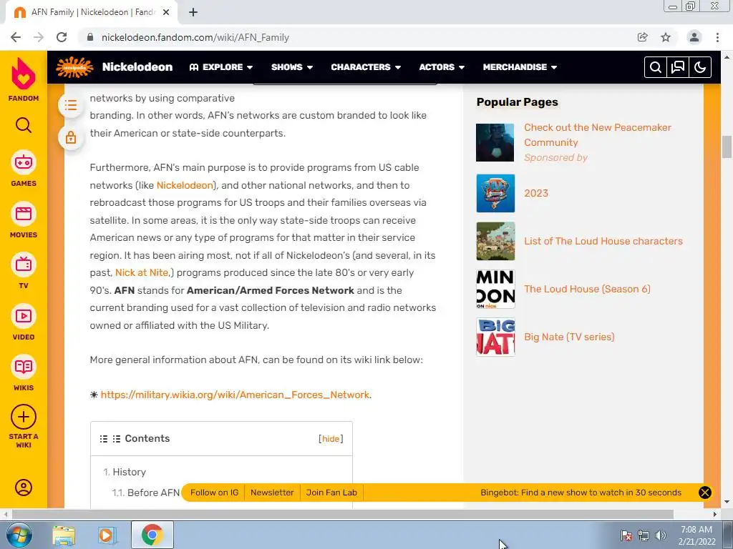Image resolution: width=733 pixels, height=549 pixels.
Task: Click the browser back arrow
Action: click(16, 37)
